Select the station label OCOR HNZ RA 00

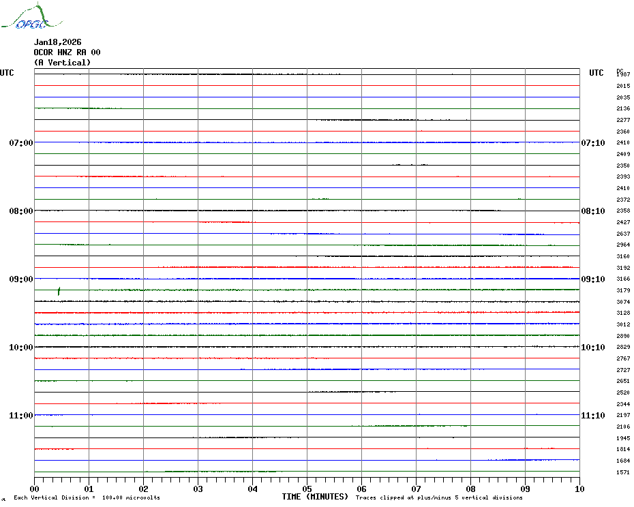coord(67,52)
